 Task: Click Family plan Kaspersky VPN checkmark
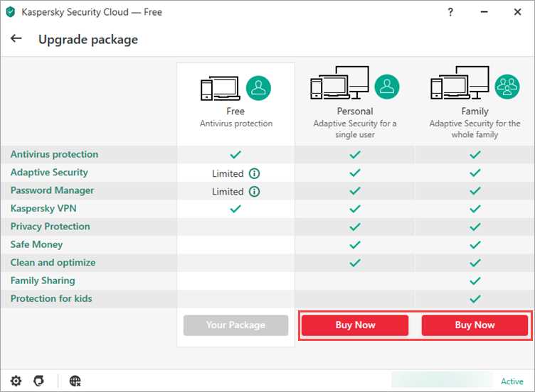pos(475,209)
